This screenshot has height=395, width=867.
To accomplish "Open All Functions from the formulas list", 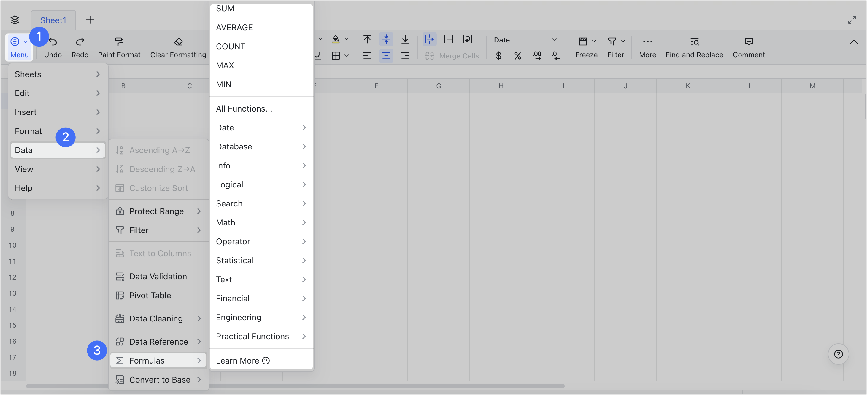I will tap(244, 108).
